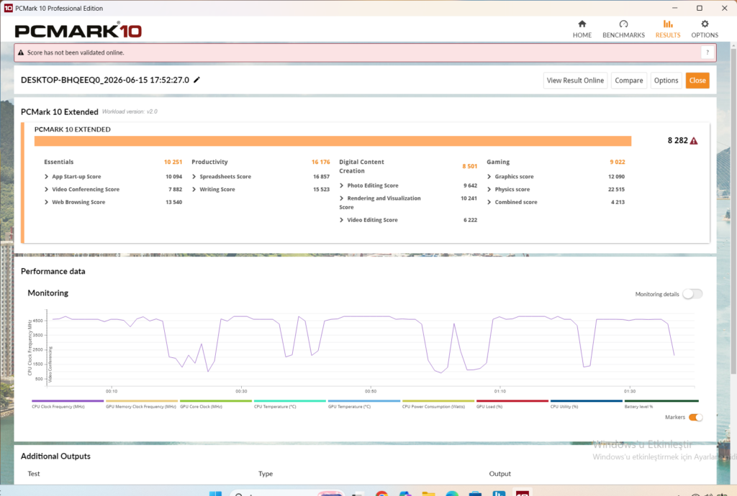Select CPU Clock Frequency legend swatch
This screenshot has width=737, height=496.
pyautogui.click(x=67, y=400)
